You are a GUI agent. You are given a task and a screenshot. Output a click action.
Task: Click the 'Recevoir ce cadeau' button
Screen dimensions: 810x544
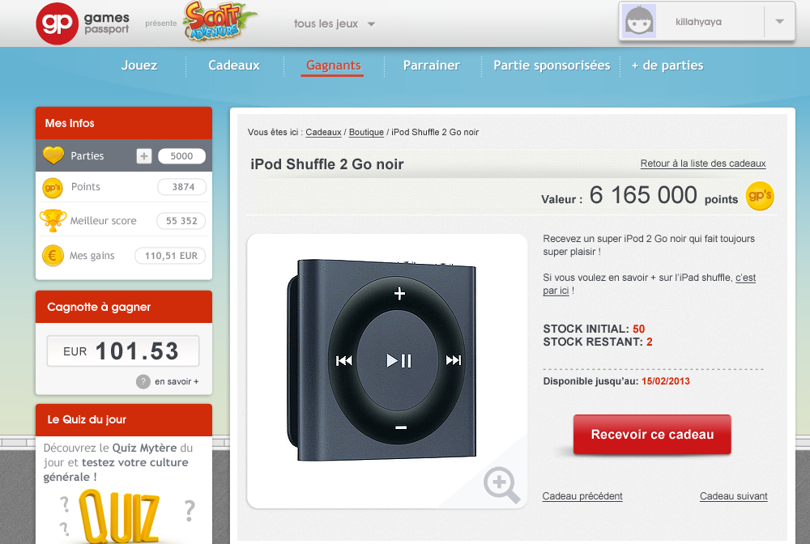coord(652,435)
